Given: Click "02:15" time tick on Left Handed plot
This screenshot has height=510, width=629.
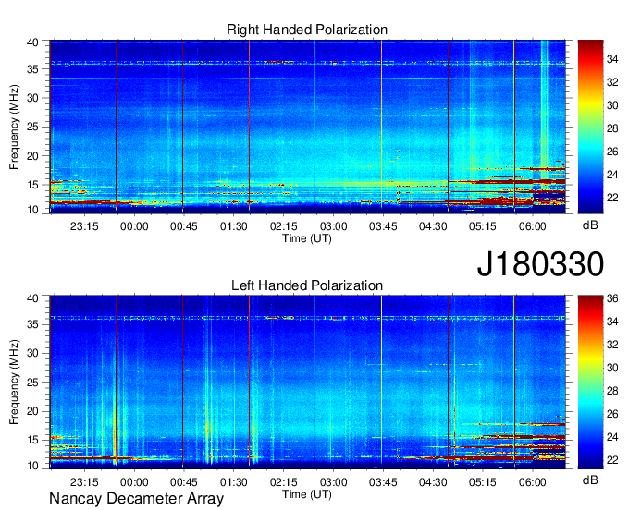Looking at the screenshot, I should 284,482.
